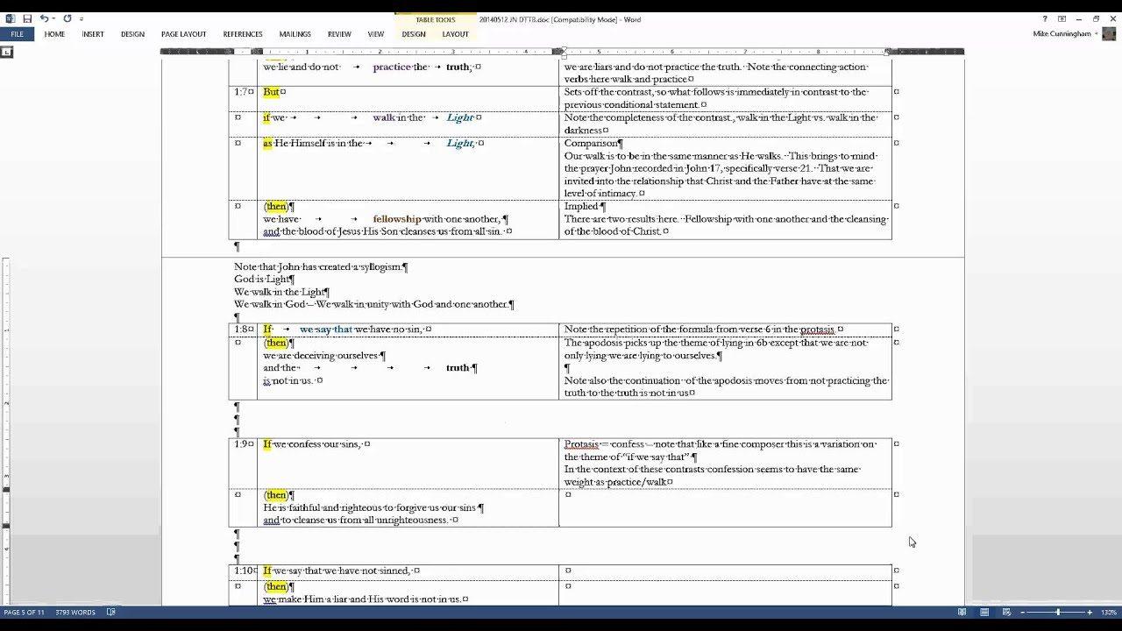Image resolution: width=1122 pixels, height=631 pixels.
Task: Open the REFERENCES ribbon tab
Action: pos(243,34)
